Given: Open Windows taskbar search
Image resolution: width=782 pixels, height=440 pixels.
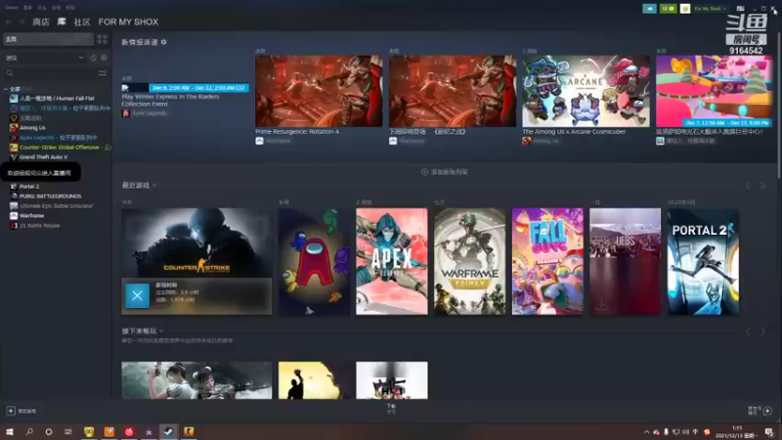Looking at the screenshot, I should click(29, 431).
